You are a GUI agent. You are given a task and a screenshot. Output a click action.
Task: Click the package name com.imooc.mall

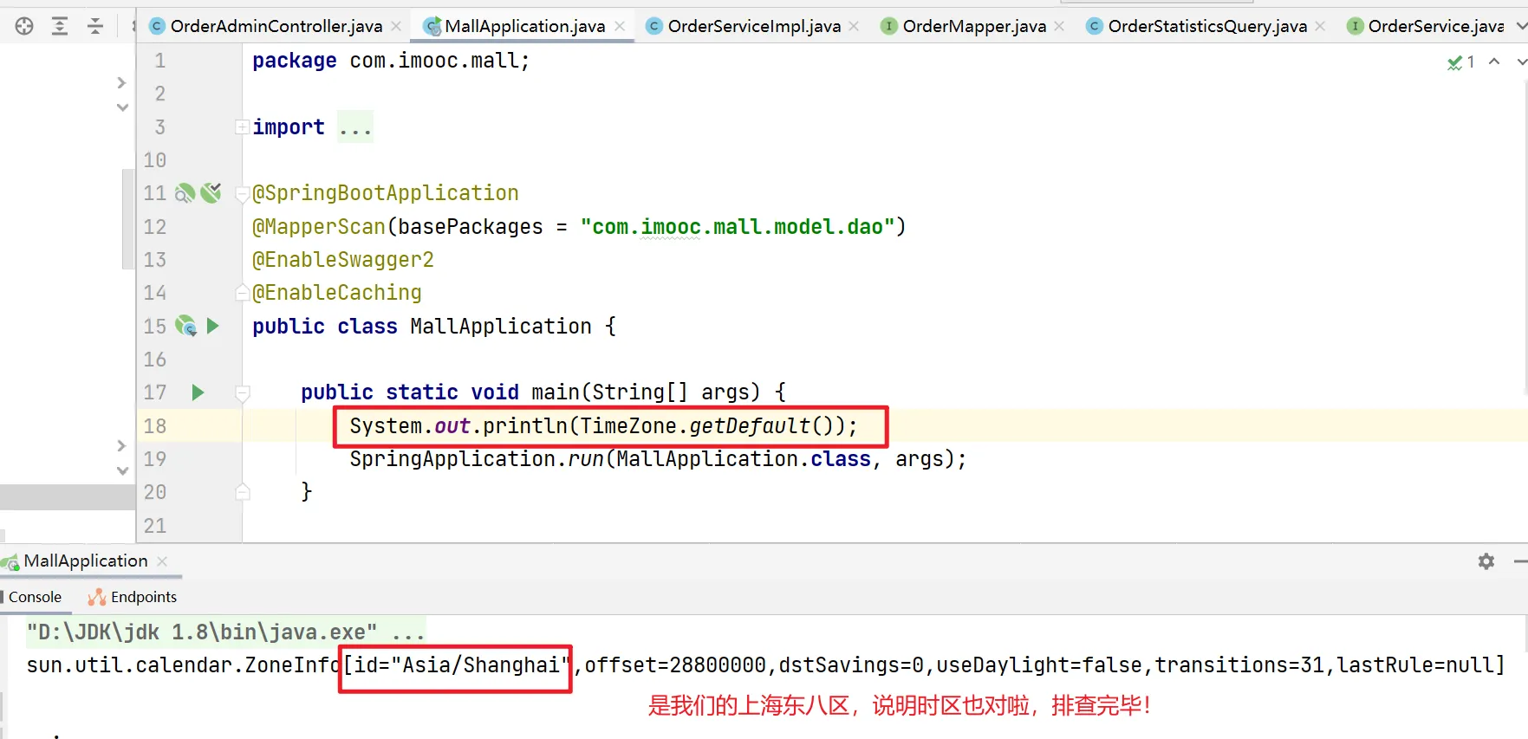point(434,61)
